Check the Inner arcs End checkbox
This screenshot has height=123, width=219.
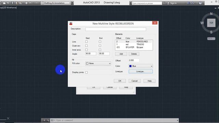(100, 50)
